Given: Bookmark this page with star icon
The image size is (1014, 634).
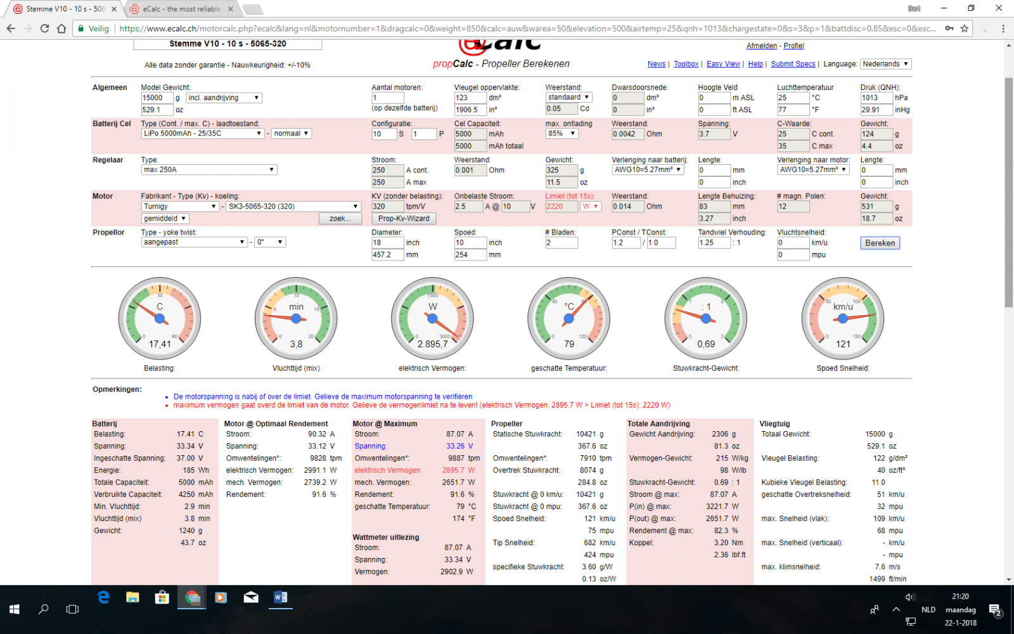Looking at the screenshot, I should pos(965,29).
